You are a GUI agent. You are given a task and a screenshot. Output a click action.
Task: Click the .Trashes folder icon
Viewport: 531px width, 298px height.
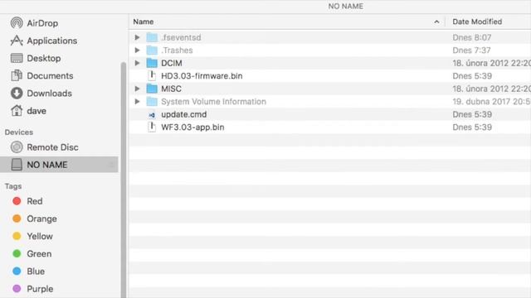[152, 50]
